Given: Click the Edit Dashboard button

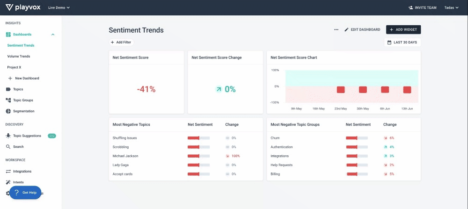Looking at the screenshot, I should tap(362, 29).
